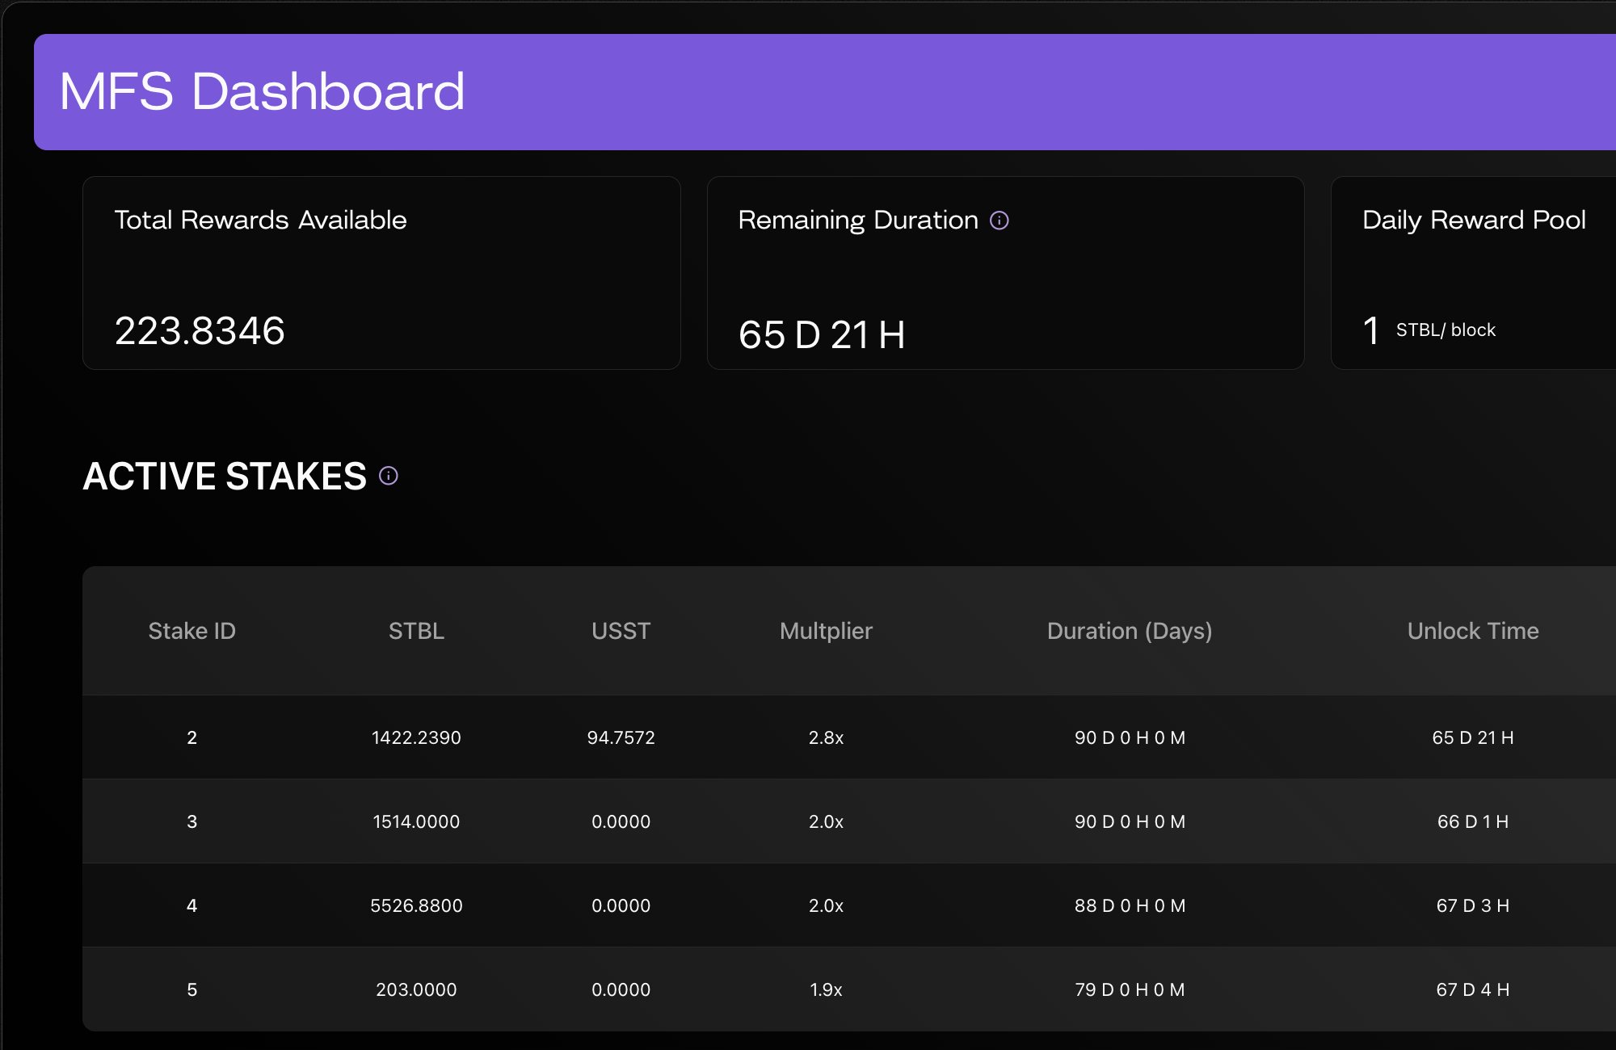Click info icon beside ACTIVE STAKES heading
Image resolution: width=1616 pixels, height=1050 pixels.
point(389,476)
